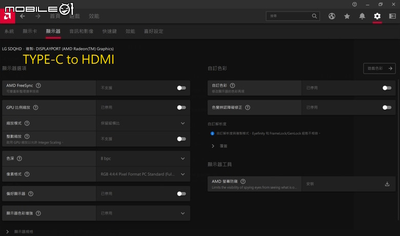This screenshot has width=400, height=236.
Task: Switch to the 系統 settings tab
Action: pyautogui.click(x=9, y=31)
